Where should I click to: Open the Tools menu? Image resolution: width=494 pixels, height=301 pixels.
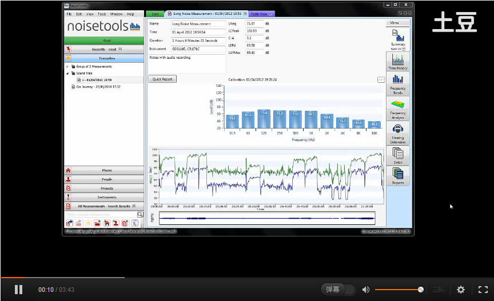[102, 14]
